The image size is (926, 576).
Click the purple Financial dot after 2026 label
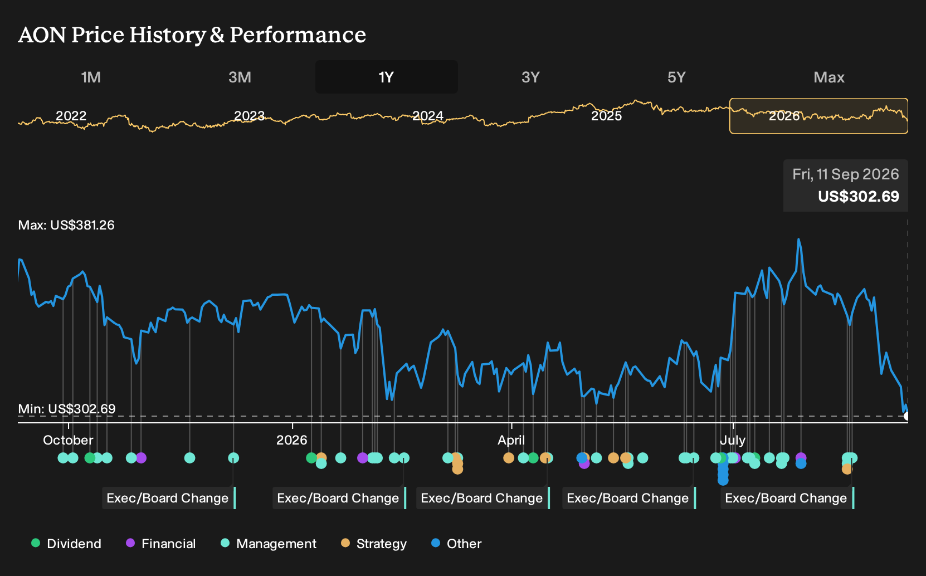point(362,458)
